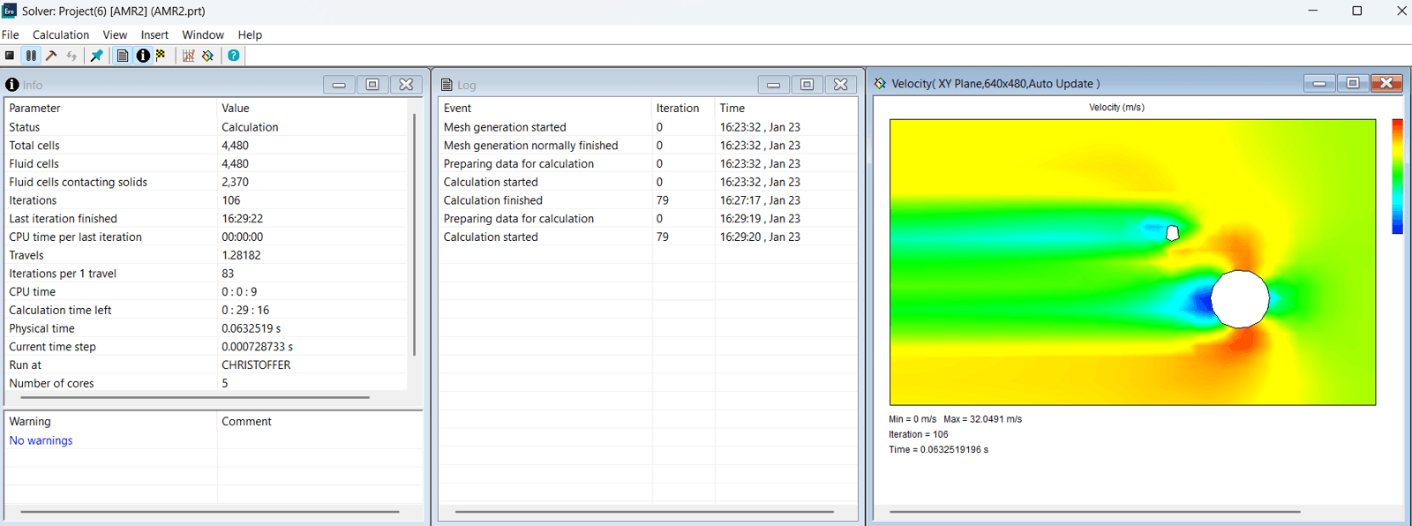The width and height of the screenshot is (1412, 526).
Task: Click the Info panel title icon
Action: (12, 85)
